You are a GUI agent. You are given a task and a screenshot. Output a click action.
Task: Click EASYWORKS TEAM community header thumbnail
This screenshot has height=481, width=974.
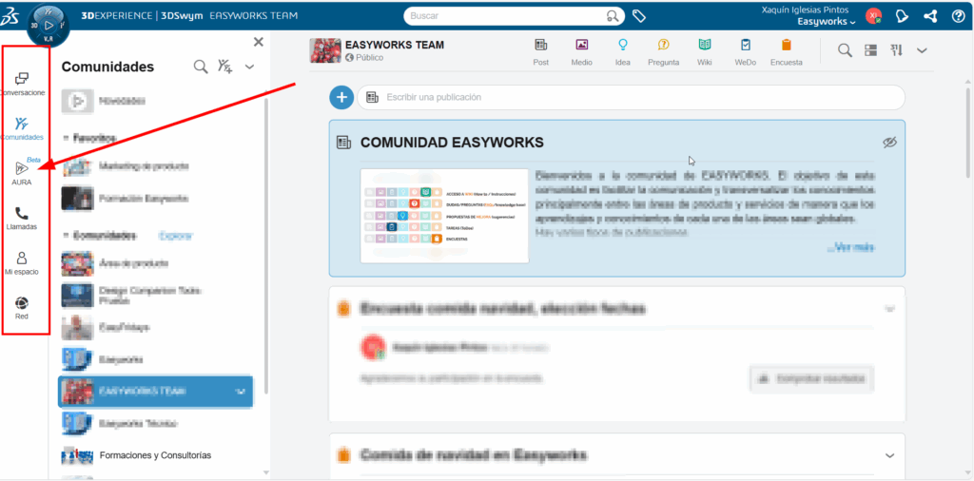(325, 50)
